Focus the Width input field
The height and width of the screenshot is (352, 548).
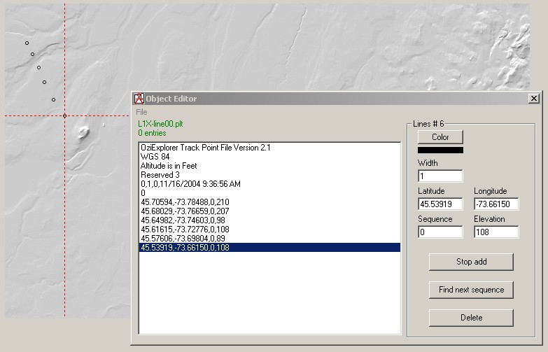pyautogui.click(x=440, y=176)
